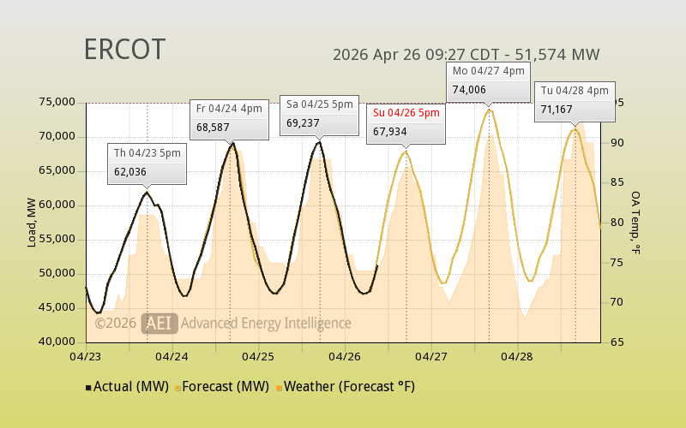Toggle the Forecast (MW) legend label

click(x=226, y=387)
